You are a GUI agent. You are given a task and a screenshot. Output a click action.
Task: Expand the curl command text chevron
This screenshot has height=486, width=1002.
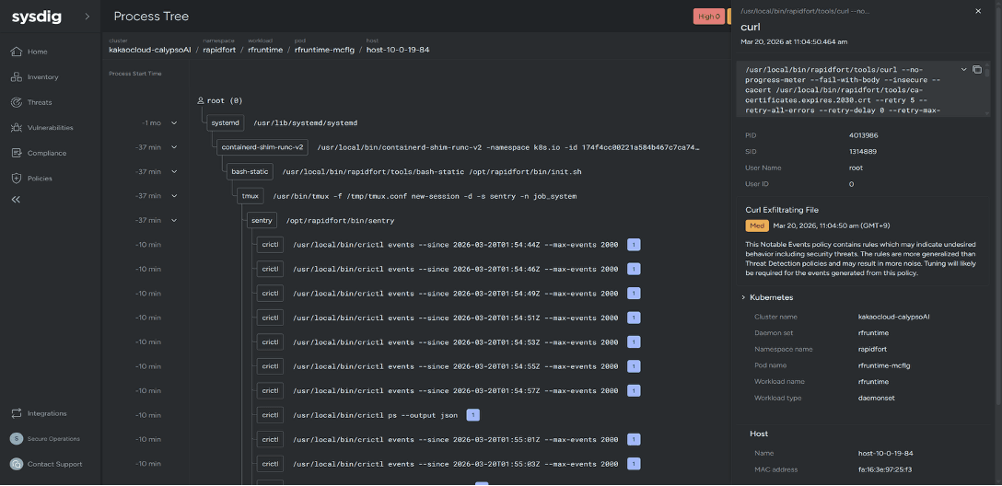coord(963,70)
